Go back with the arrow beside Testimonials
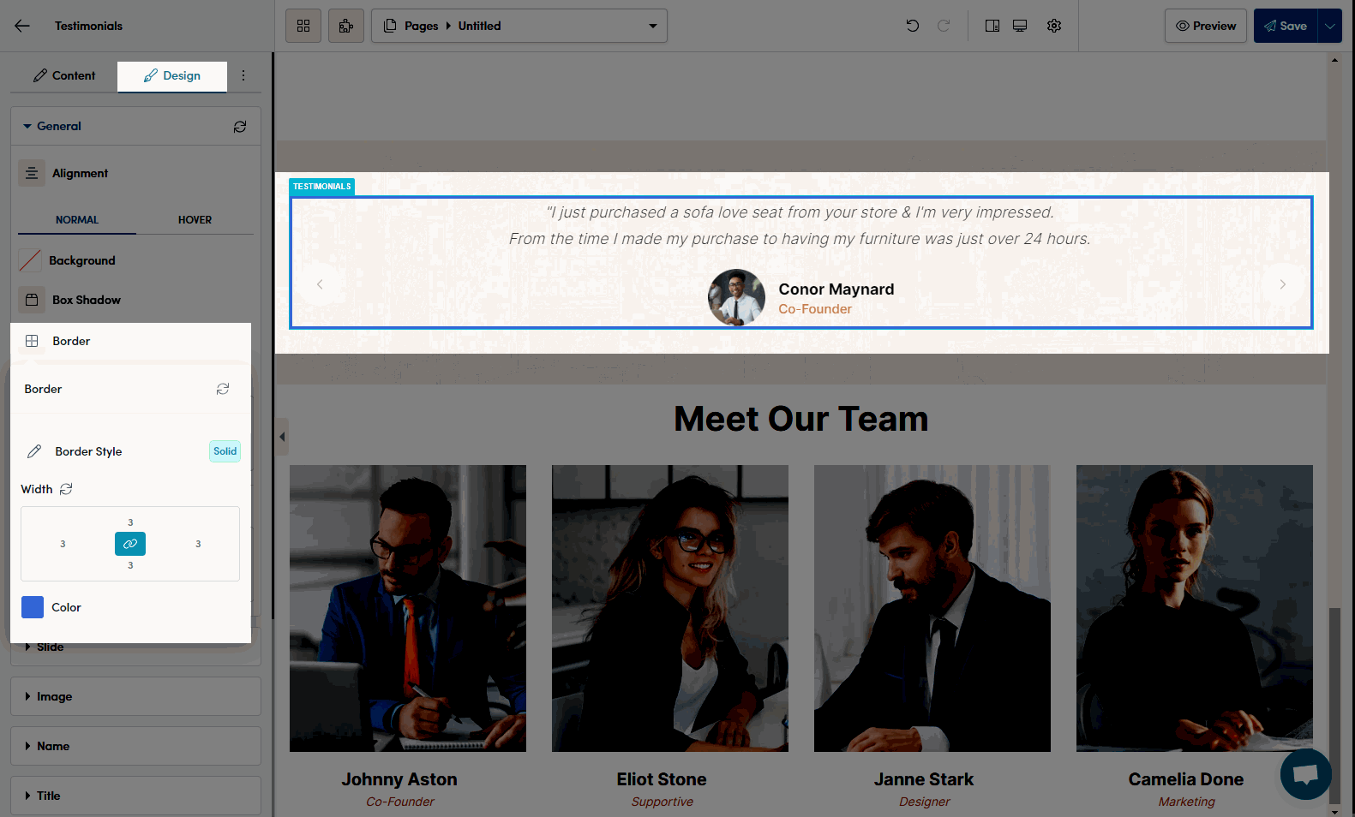The height and width of the screenshot is (817, 1355). click(22, 26)
